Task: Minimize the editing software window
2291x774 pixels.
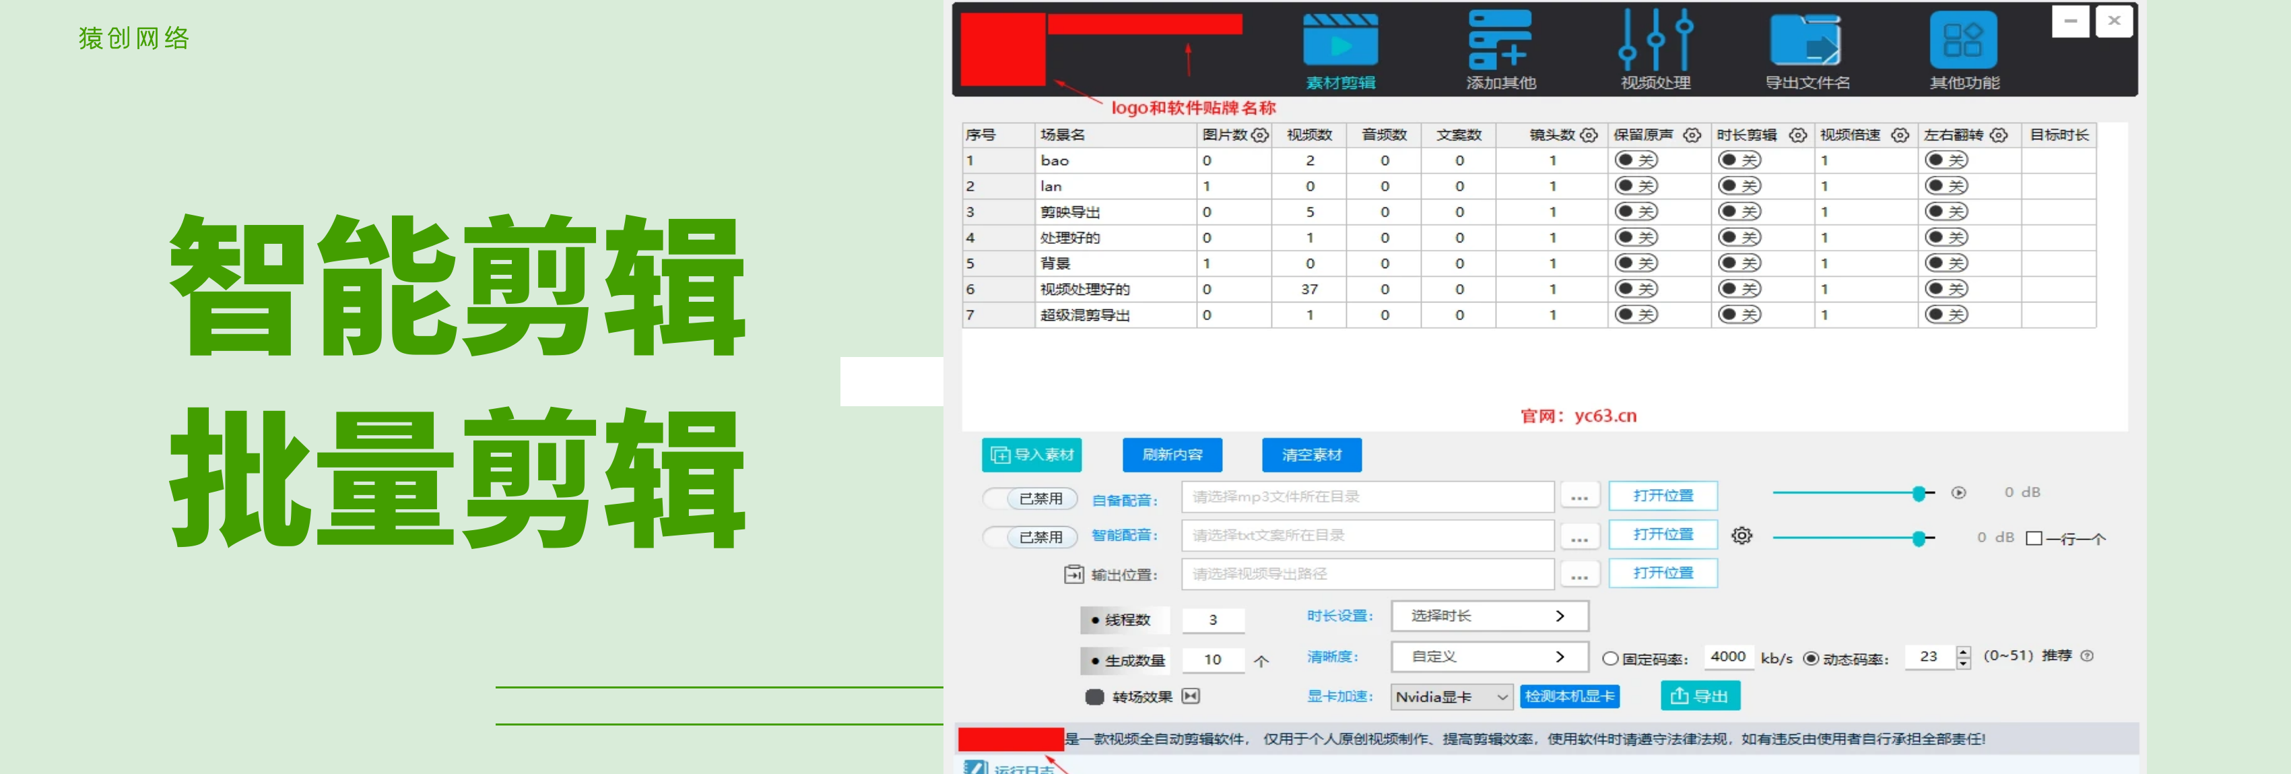Action: pyautogui.click(x=2070, y=20)
